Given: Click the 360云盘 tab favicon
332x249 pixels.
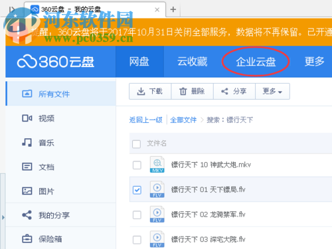Looking at the screenshot, I should tap(35, 9).
